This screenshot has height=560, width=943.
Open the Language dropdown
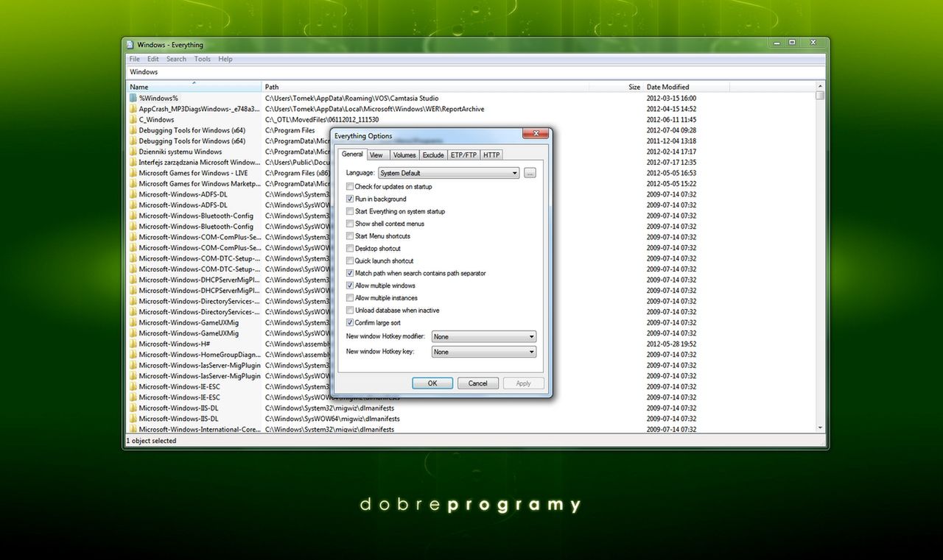[x=449, y=173]
